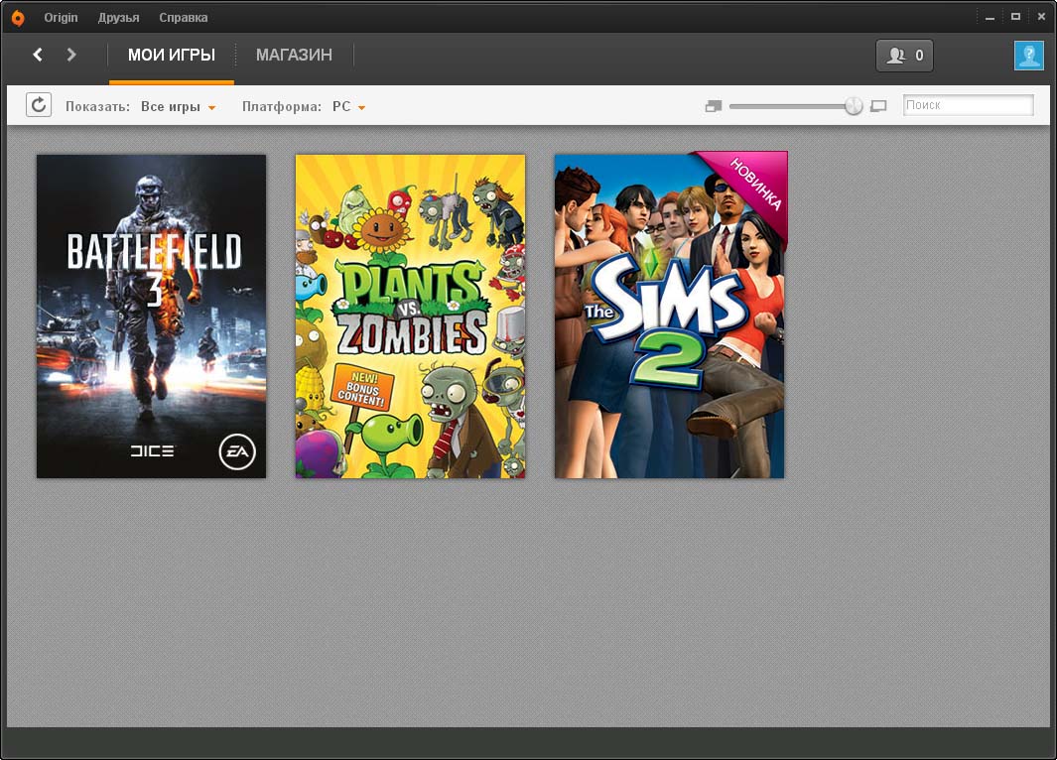Open the friends list counter button
This screenshot has height=760, width=1057.
(904, 56)
